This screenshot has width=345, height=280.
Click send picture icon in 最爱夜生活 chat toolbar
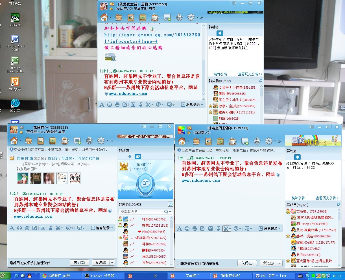pyautogui.click(x=133, y=105)
